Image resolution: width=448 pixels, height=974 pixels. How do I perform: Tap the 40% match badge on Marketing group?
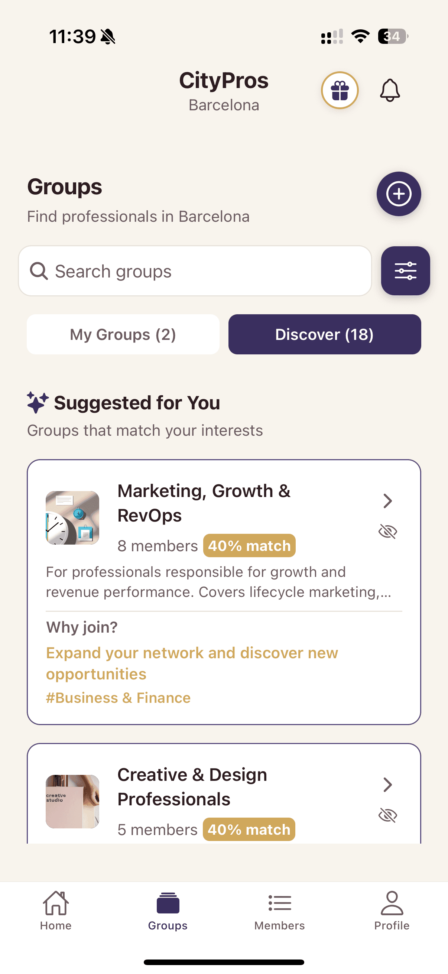pos(249,546)
